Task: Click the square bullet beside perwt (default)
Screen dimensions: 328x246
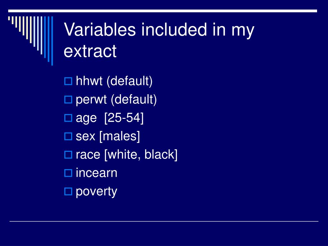Action: tap(68, 100)
